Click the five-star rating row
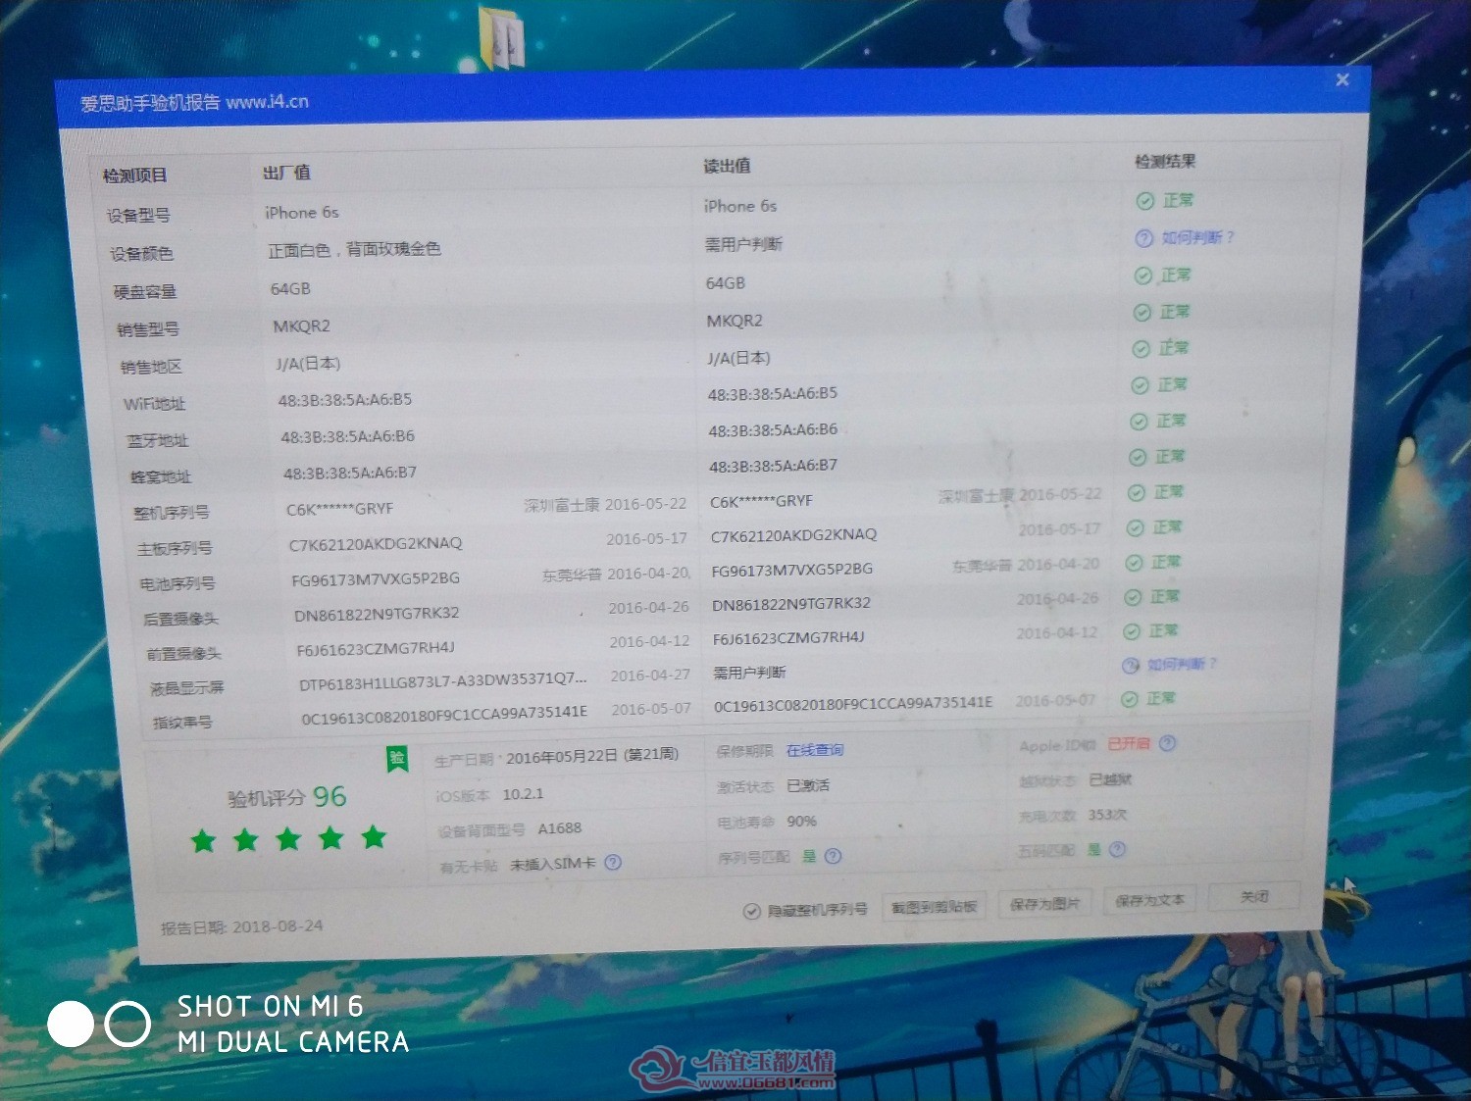The width and height of the screenshot is (1471, 1101). tap(288, 839)
